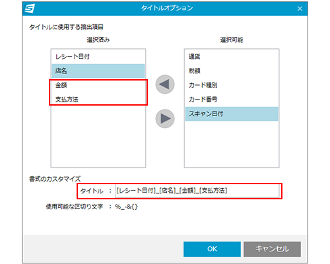
Task: Select レシート日付 in the selected list
Action: coord(98,57)
